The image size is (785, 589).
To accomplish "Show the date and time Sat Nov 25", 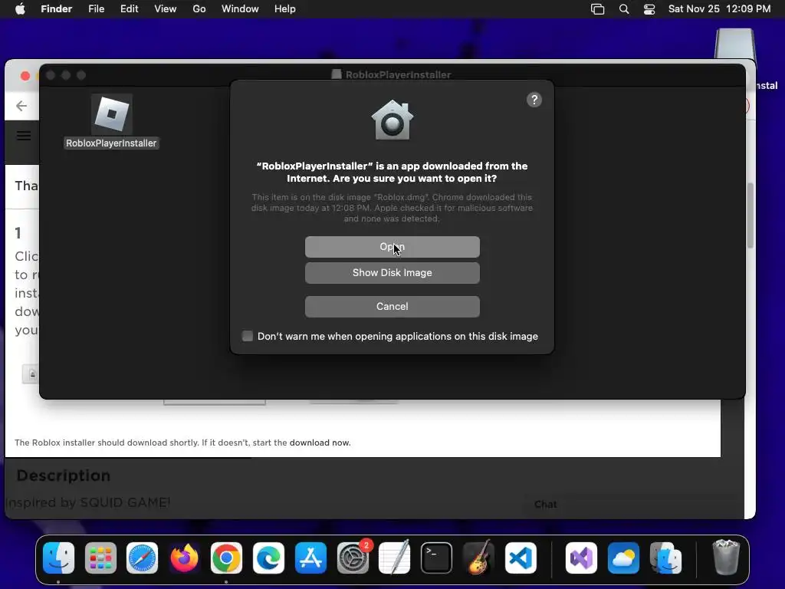I will point(719,9).
